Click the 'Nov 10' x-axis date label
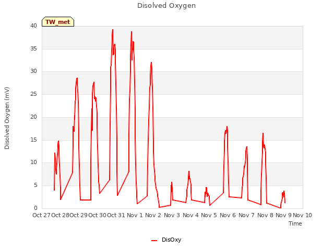The width and height of the screenshot is (334, 250). coord(302,215)
